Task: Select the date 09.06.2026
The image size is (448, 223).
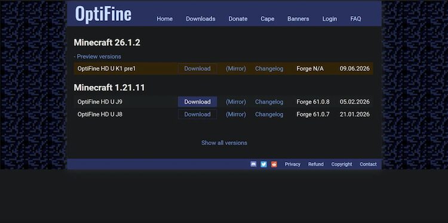Action: (x=355, y=69)
